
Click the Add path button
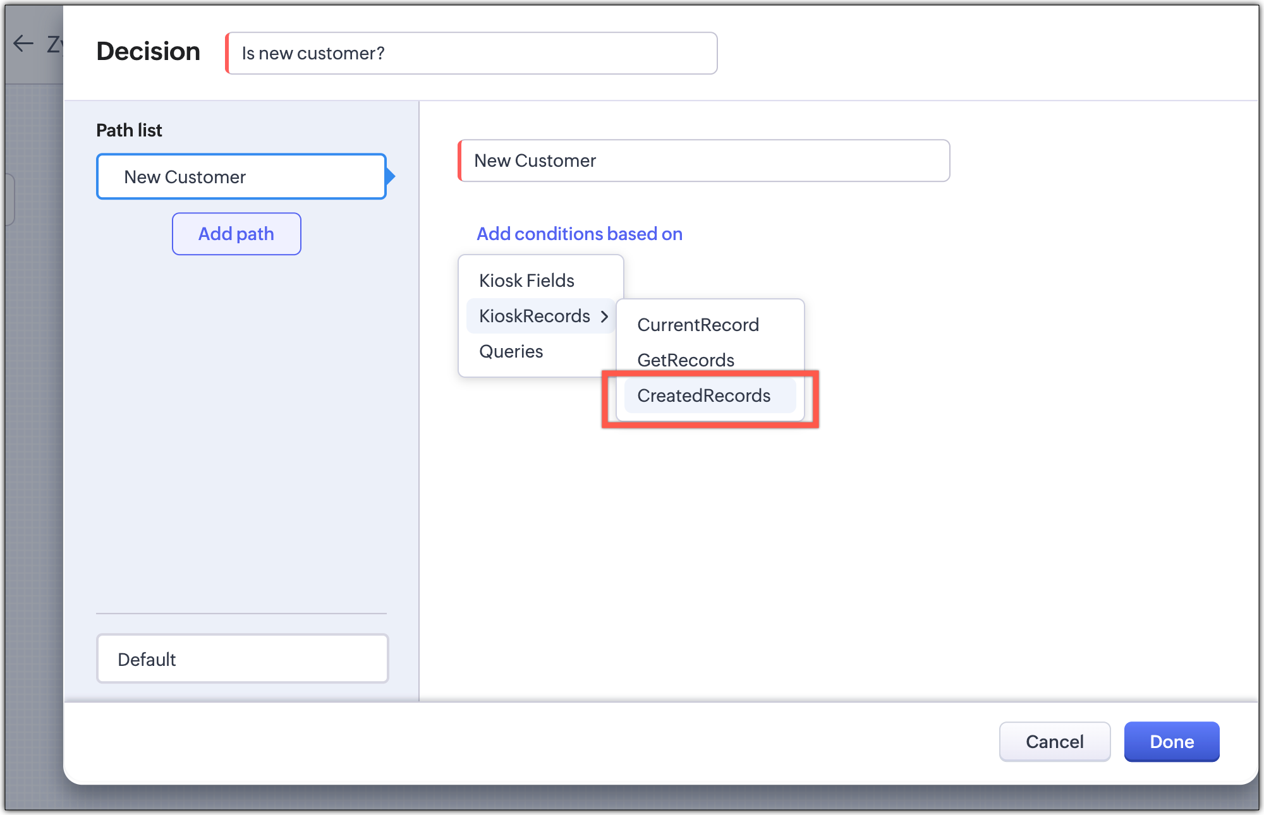click(x=236, y=234)
